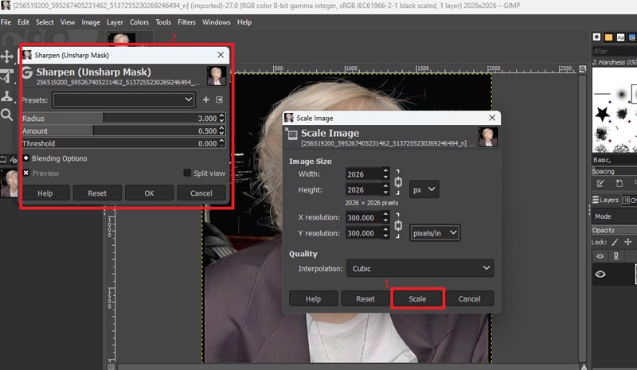Click the Amount slider bar

click(x=120, y=130)
